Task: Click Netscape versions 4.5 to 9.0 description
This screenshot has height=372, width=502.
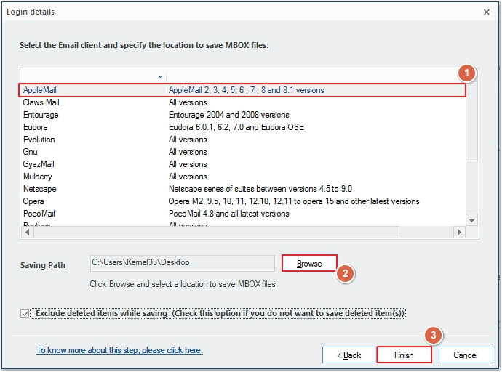Action: 260,189
